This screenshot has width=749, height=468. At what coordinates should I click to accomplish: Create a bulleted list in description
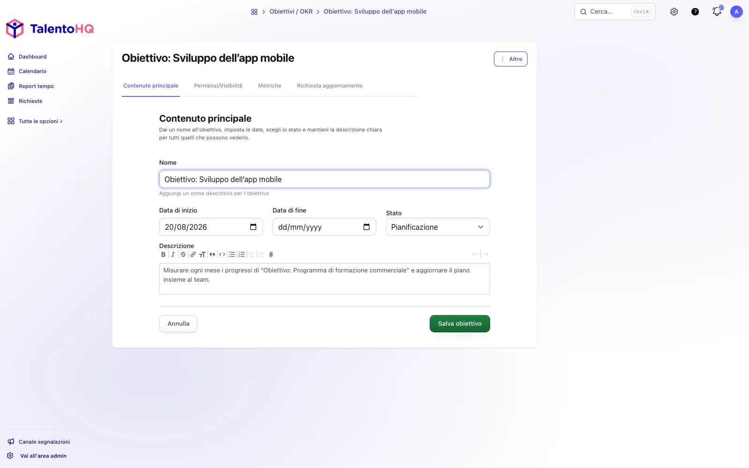(232, 255)
